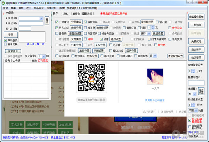The width and height of the screenshot is (209, 142).
Task: Check the 使用元宝 checkbox
Action: point(170,28)
